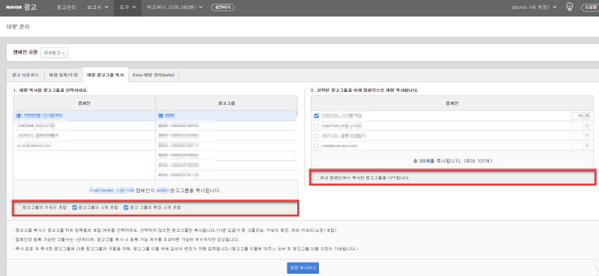The image size is (599, 276).
Task: Expand the 보고서 menu
Action: click(97, 7)
